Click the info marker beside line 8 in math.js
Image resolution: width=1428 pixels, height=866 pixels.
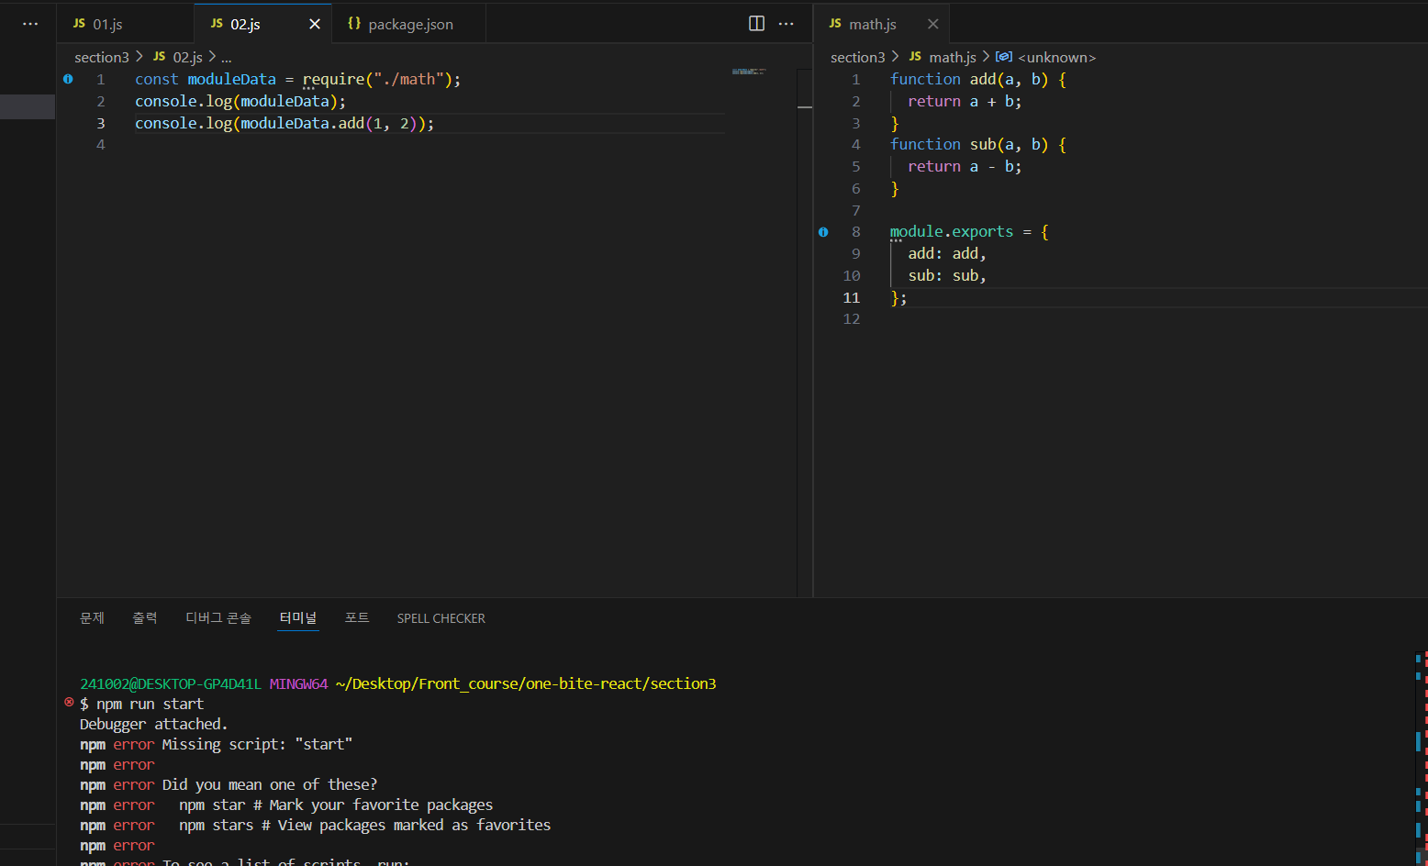[823, 232]
